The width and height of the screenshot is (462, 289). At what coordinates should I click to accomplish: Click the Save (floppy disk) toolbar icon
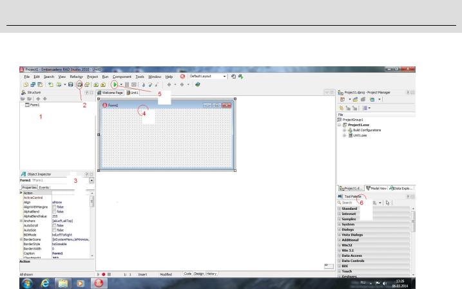tap(71, 85)
